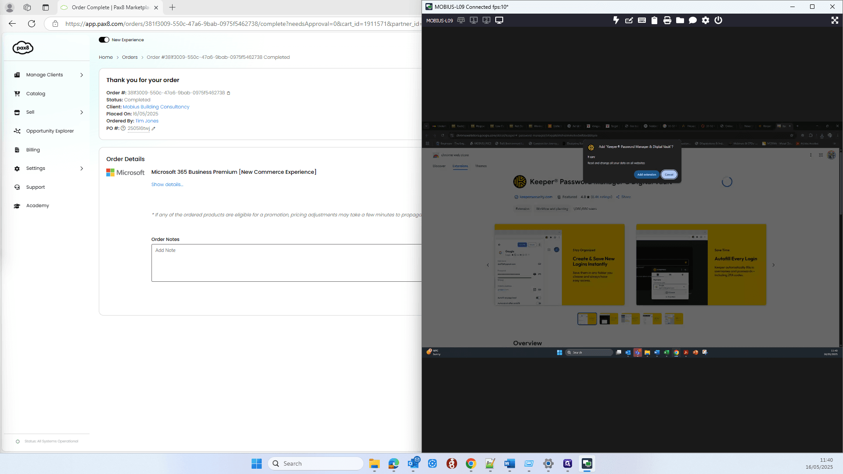This screenshot has width=843, height=474.
Task: Click the keyboard icon in remote toolbar
Action: [x=641, y=20]
